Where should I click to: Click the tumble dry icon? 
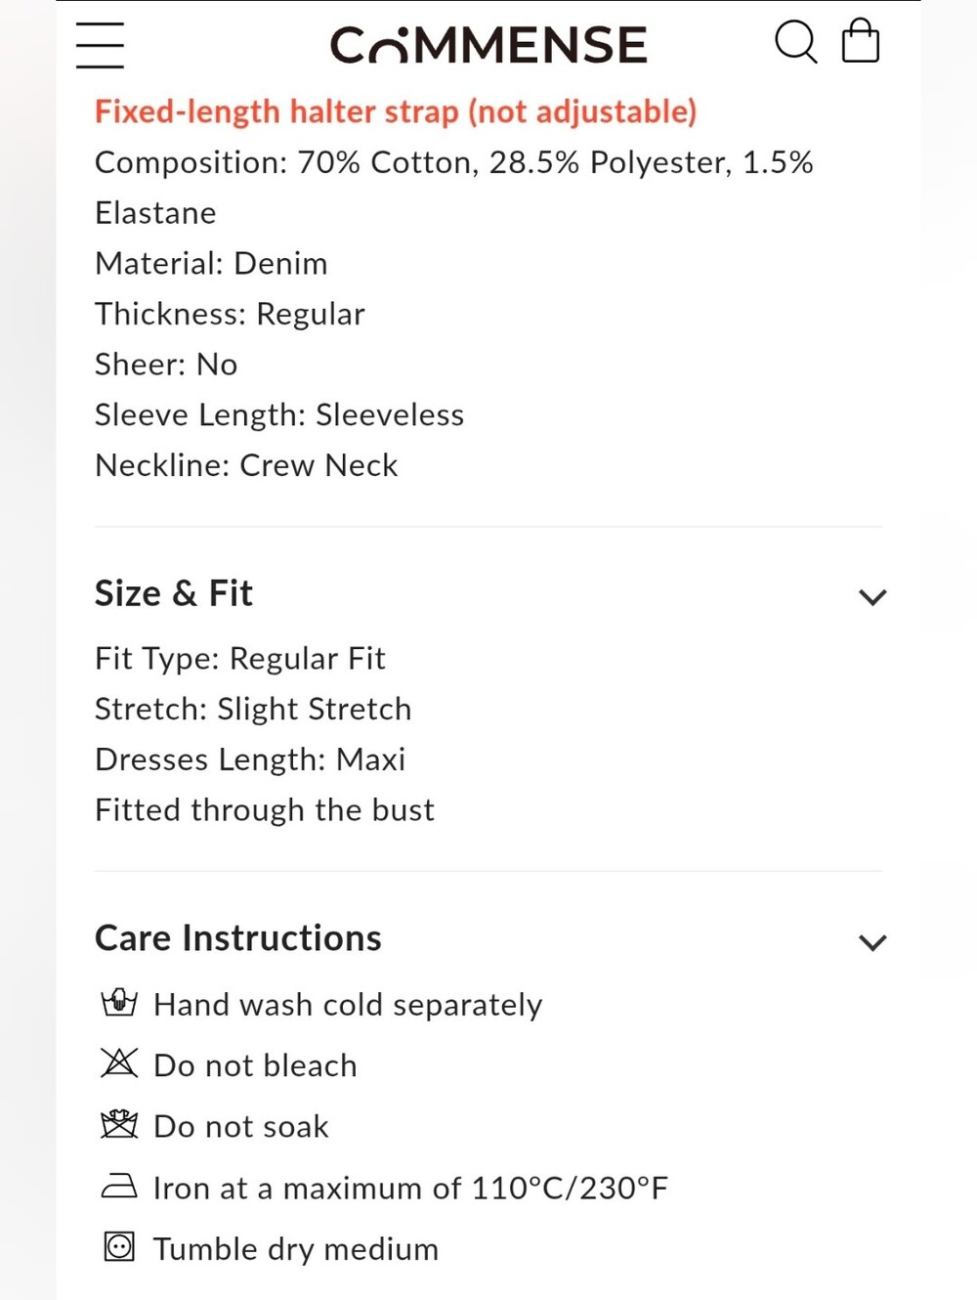[119, 1246]
